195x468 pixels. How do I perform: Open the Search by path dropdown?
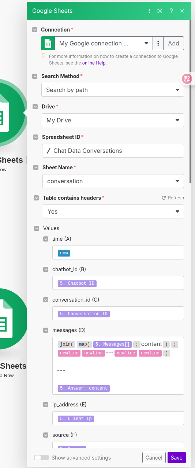pyautogui.click(x=113, y=90)
